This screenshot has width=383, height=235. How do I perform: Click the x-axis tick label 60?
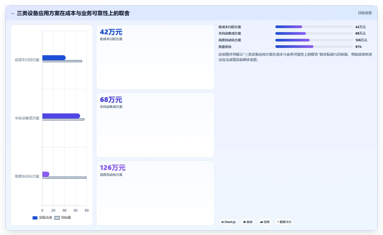75,211
